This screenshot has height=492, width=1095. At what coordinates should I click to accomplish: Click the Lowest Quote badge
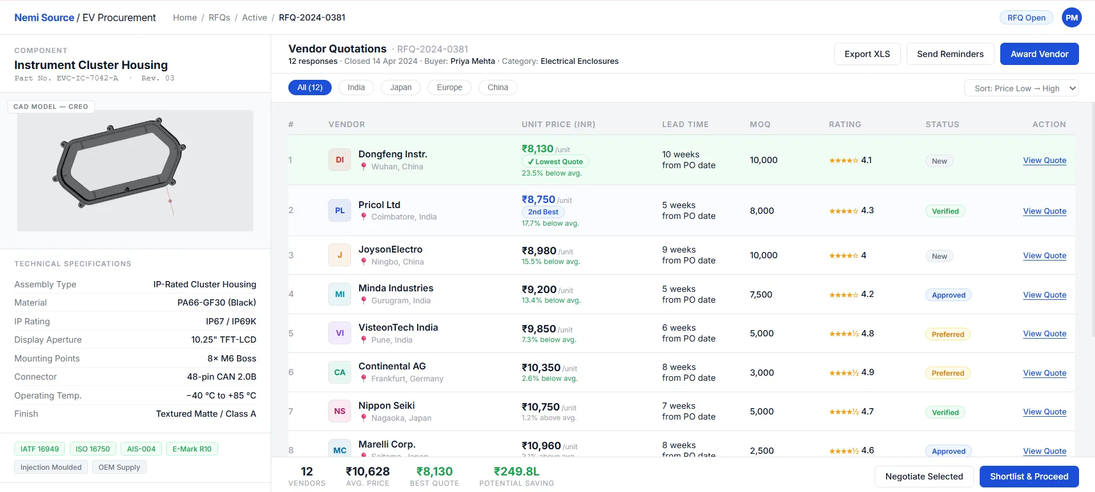(x=555, y=161)
